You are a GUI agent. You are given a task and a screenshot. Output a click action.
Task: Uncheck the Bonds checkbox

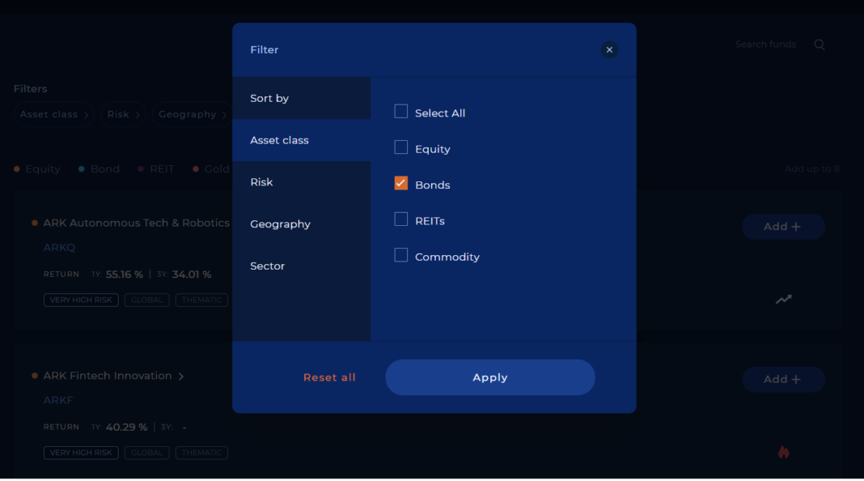click(400, 183)
